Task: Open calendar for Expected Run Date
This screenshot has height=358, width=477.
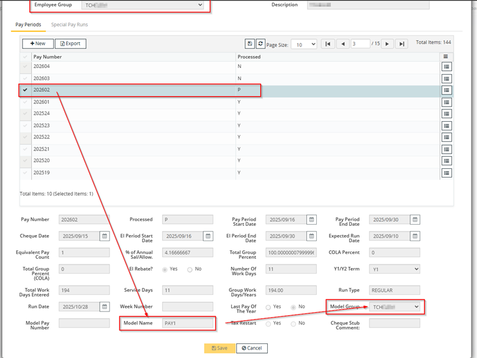Action: click(x=415, y=236)
